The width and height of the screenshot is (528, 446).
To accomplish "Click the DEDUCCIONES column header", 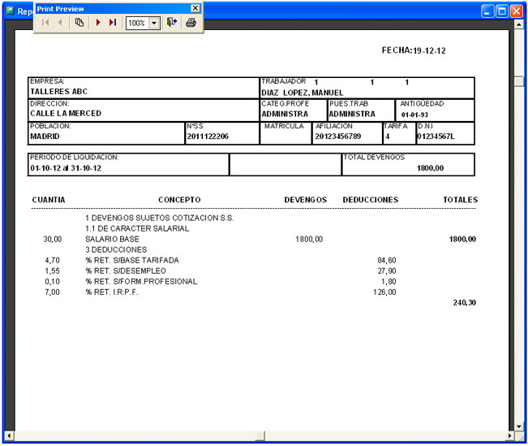I will (371, 200).
